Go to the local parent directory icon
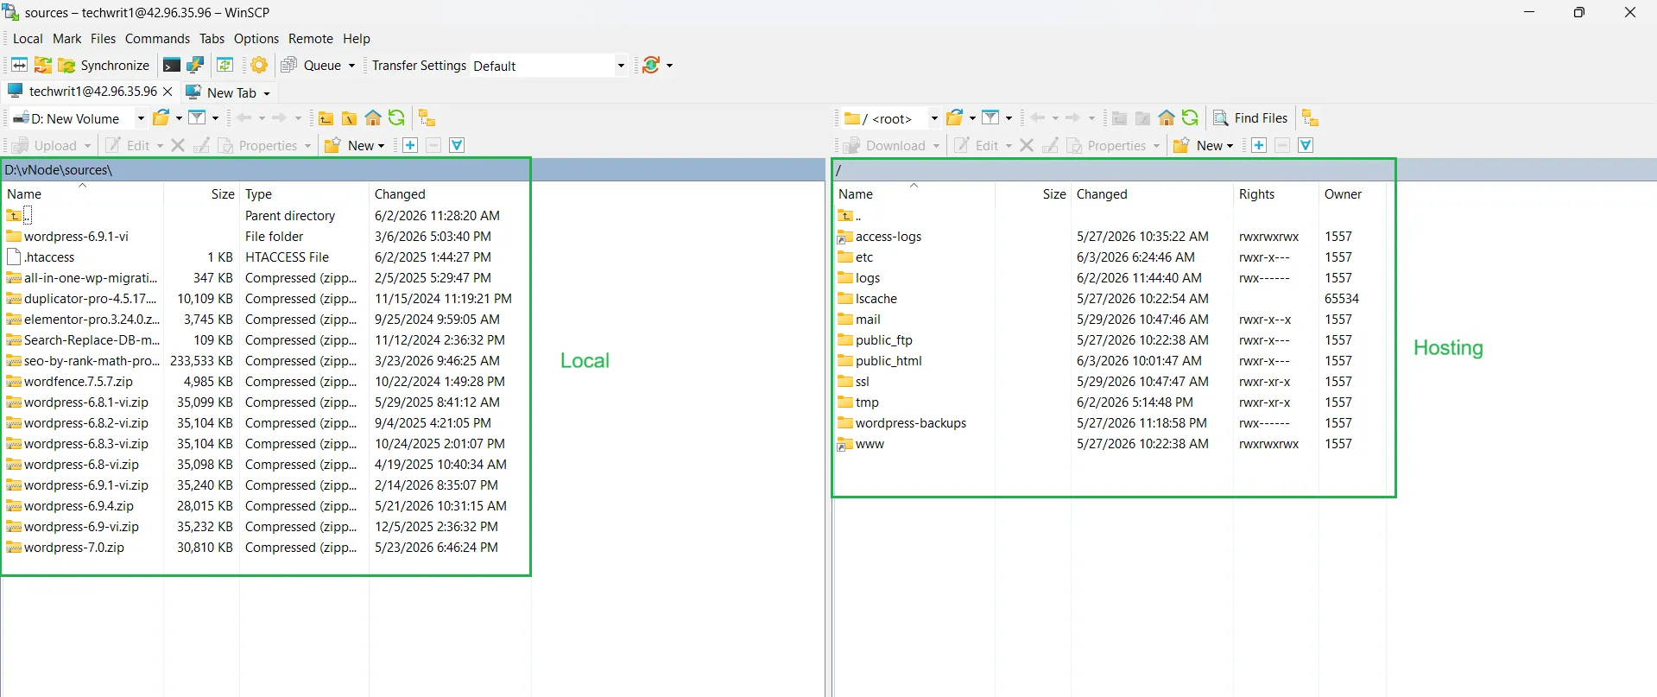This screenshot has width=1657, height=697. (x=326, y=118)
